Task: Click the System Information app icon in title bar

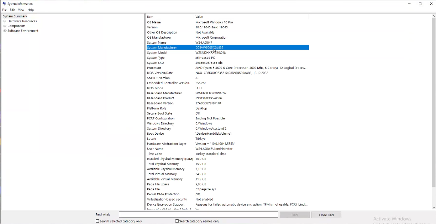Action: (4, 4)
